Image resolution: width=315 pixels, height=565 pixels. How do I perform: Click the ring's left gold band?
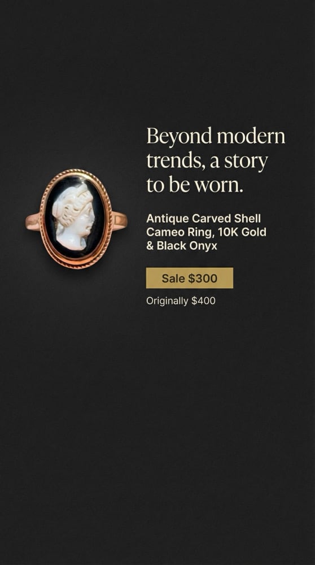click(32, 221)
